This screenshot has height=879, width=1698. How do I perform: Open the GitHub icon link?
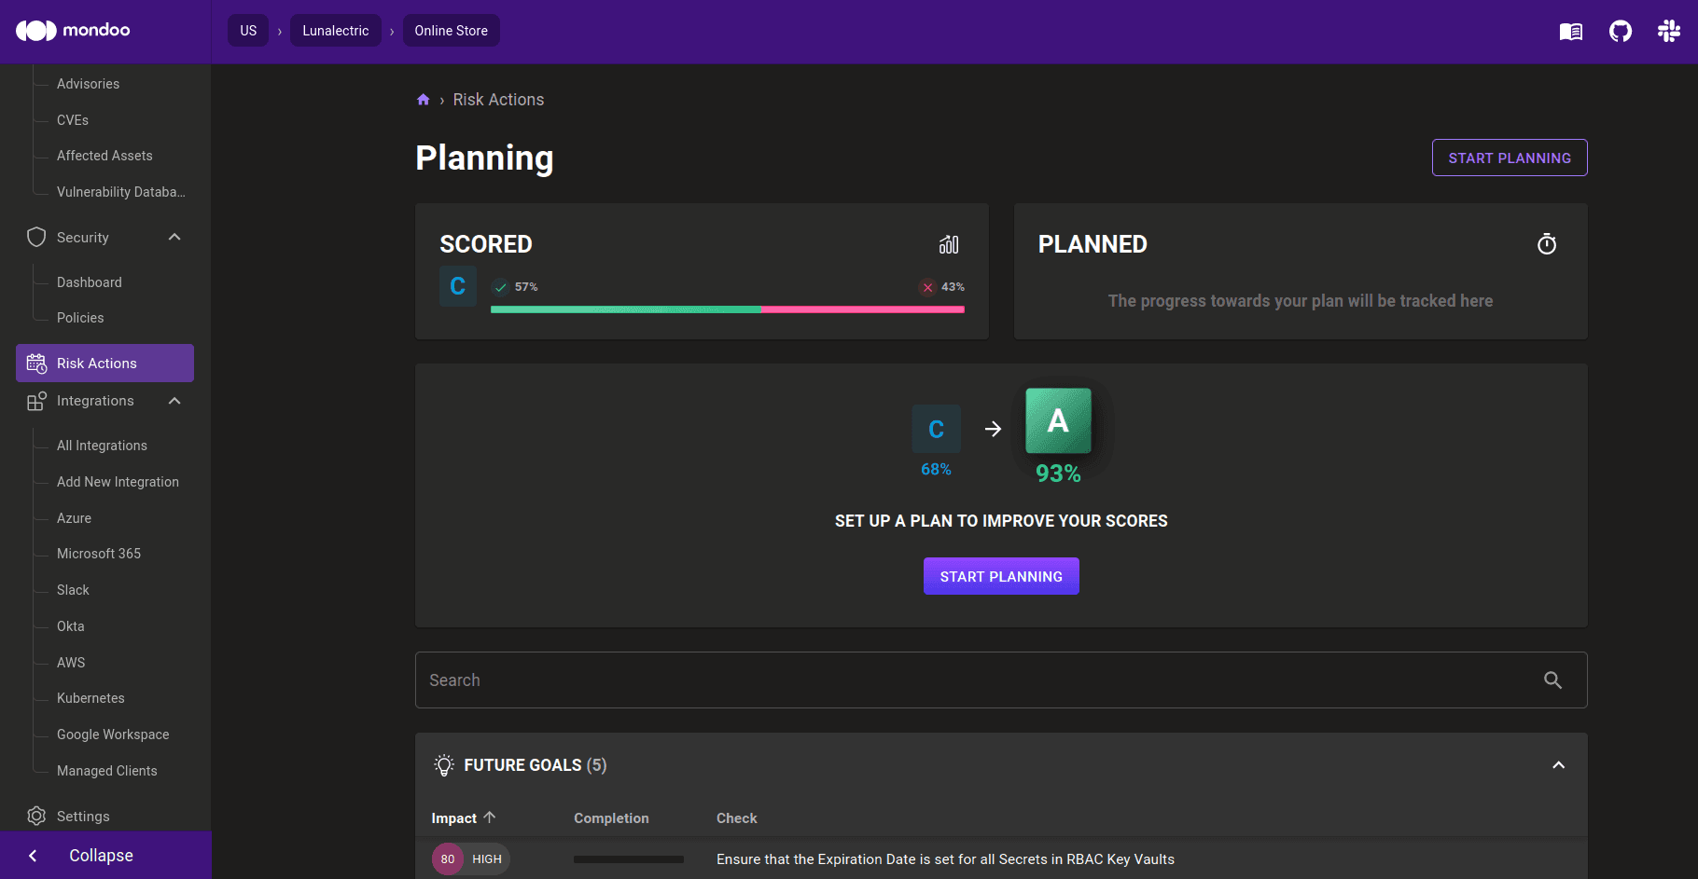[x=1620, y=32]
